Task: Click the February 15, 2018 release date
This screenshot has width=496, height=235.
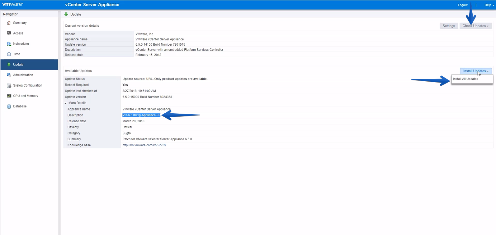Action: [x=148, y=55]
